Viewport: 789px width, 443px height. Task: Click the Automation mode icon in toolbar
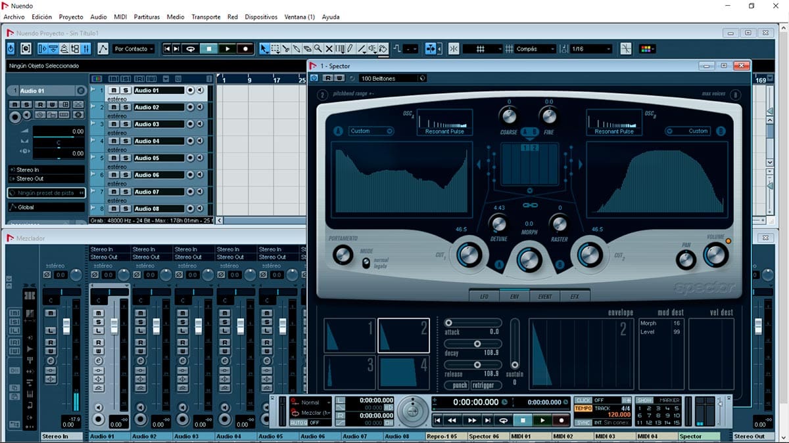click(x=103, y=49)
